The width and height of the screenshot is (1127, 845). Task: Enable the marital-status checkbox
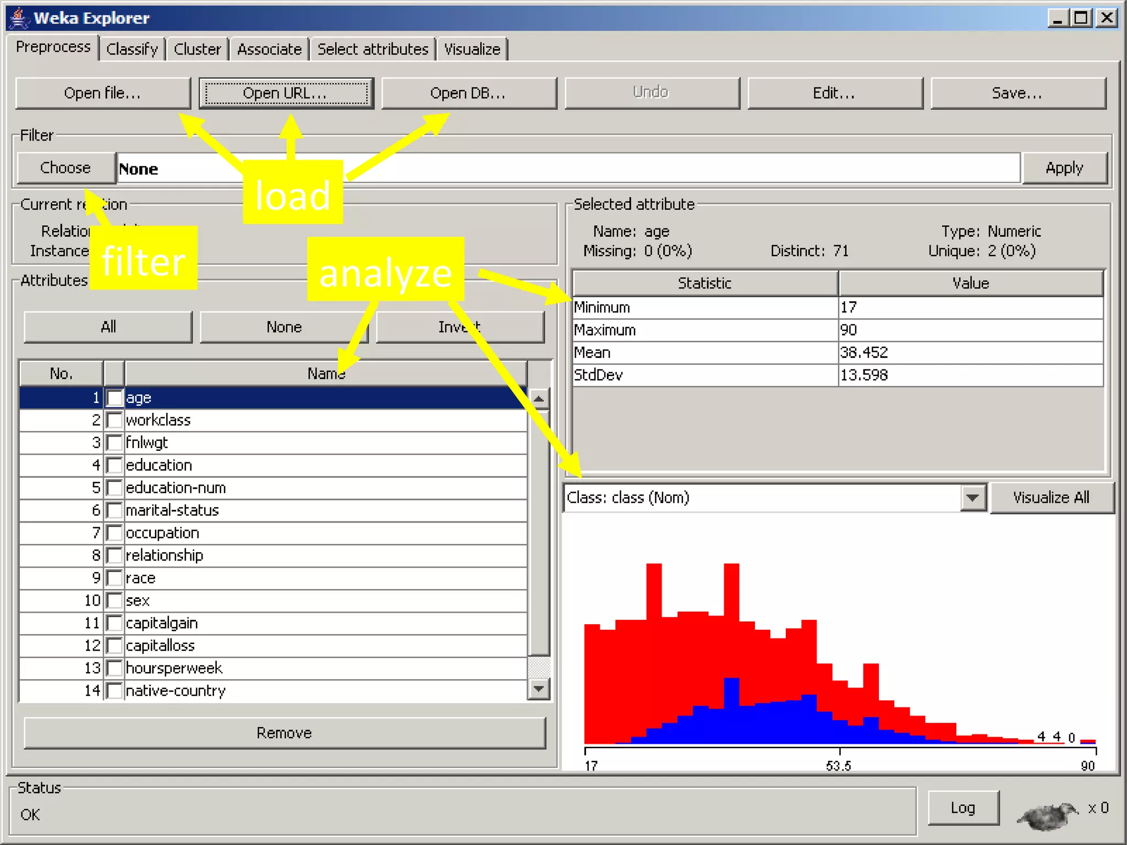point(114,510)
